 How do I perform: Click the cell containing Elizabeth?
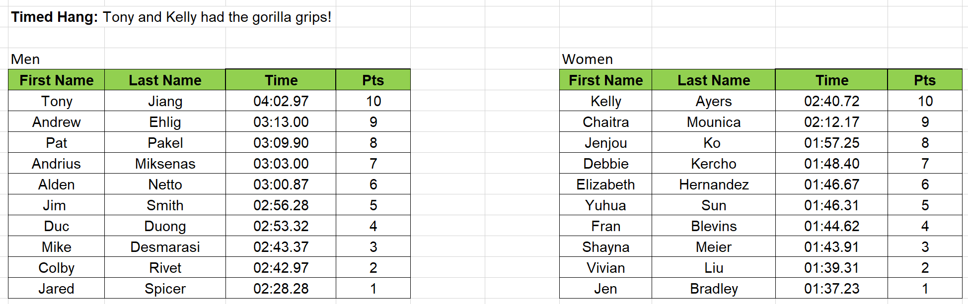point(605,184)
